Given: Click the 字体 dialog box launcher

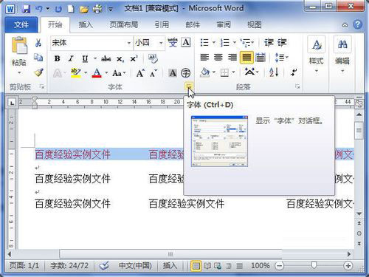Looking at the screenshot, I should [189, 86].
